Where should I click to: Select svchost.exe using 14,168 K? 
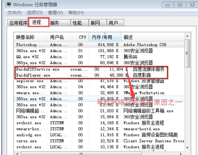coord(99,123)
